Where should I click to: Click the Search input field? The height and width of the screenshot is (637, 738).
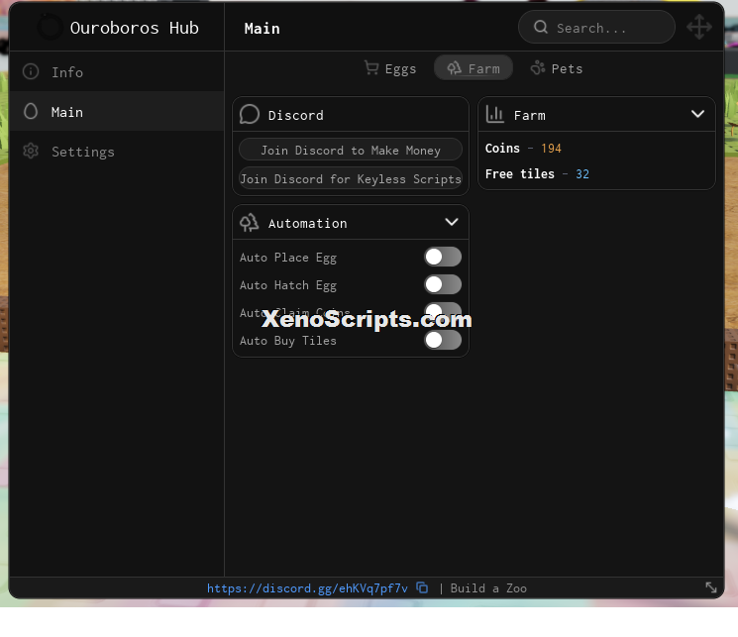coord(596,28)
